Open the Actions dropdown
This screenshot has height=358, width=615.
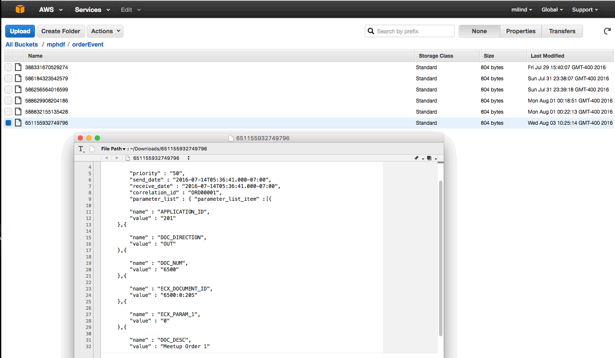point(105,31)
